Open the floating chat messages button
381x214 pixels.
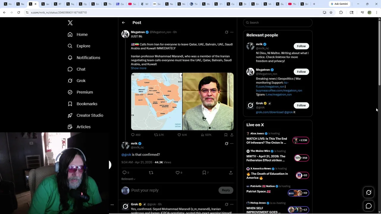coord(368,206)
